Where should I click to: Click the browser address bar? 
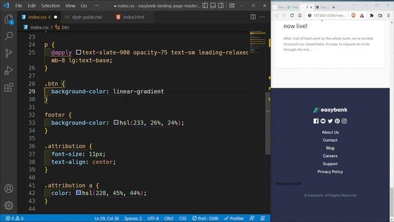pos(327,15)
